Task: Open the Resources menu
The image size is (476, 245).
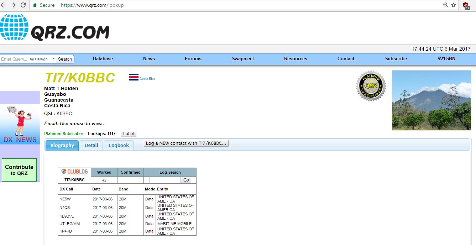Action: click(x=295, y=59)
